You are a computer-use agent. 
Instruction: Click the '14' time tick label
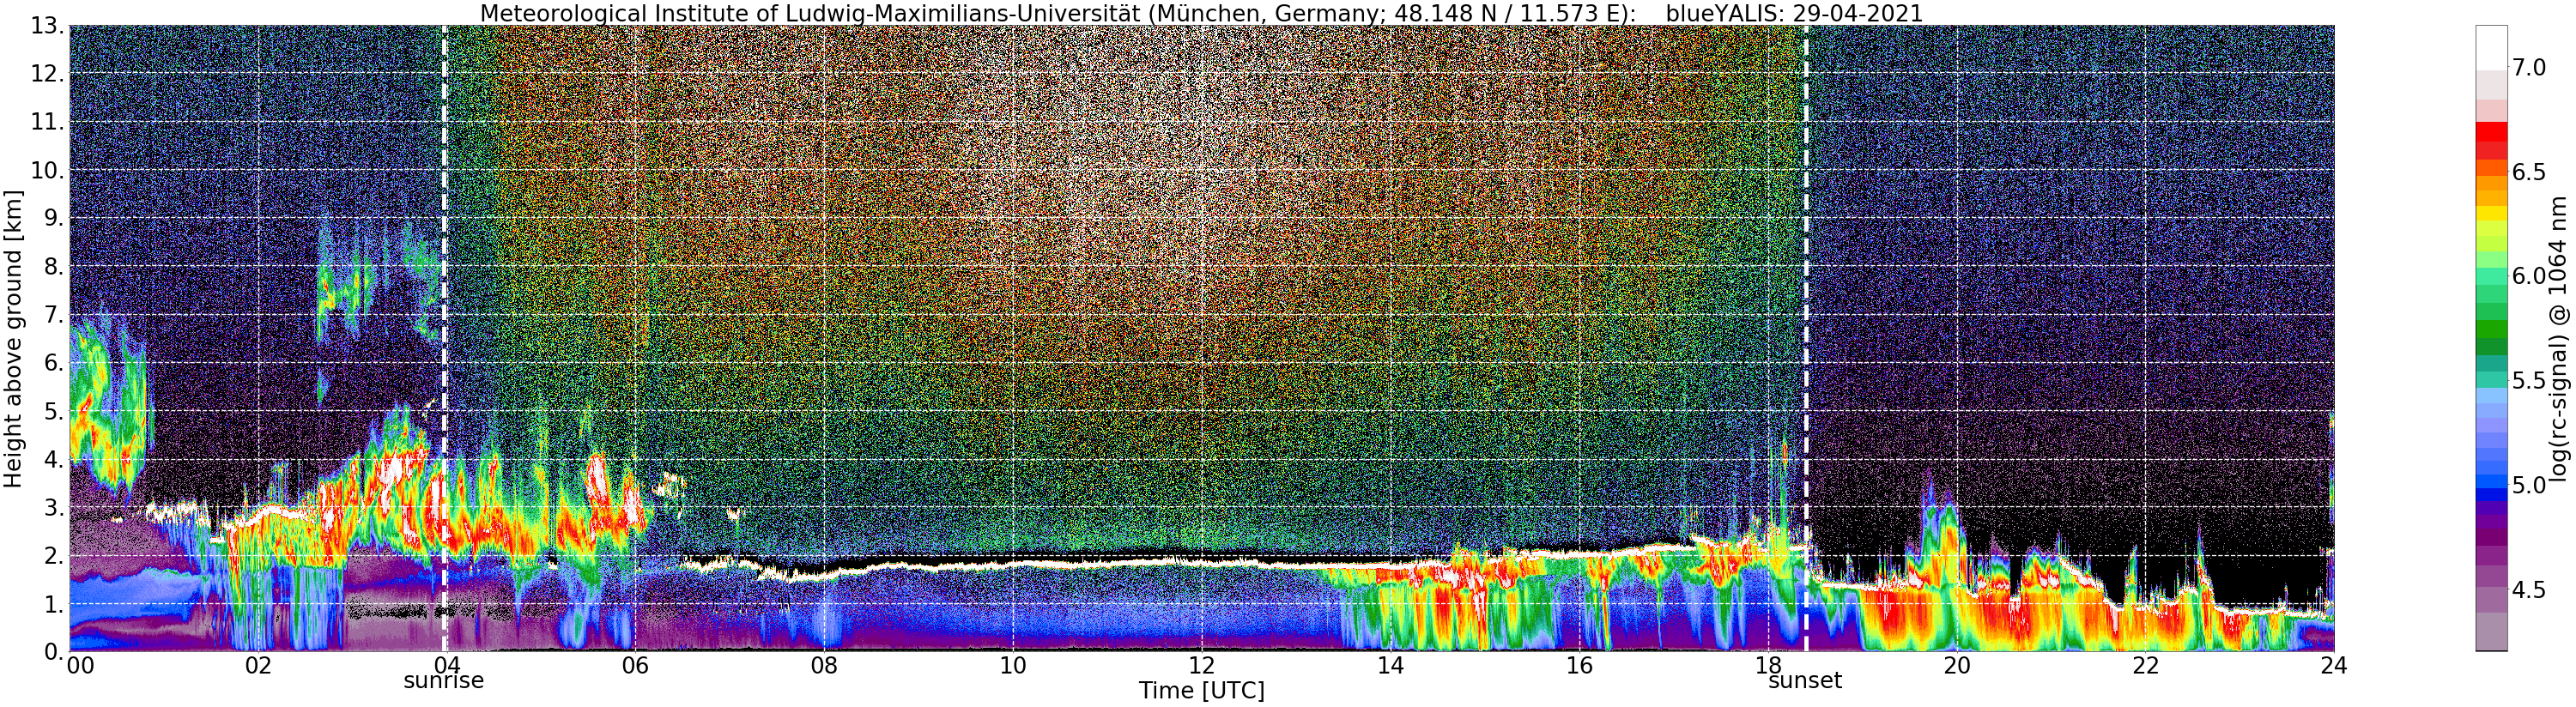pyautogui.click(x=1390, y=665)
